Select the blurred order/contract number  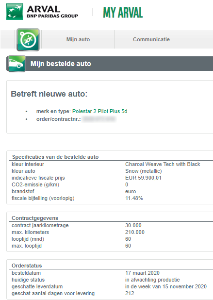click(99, 119)
